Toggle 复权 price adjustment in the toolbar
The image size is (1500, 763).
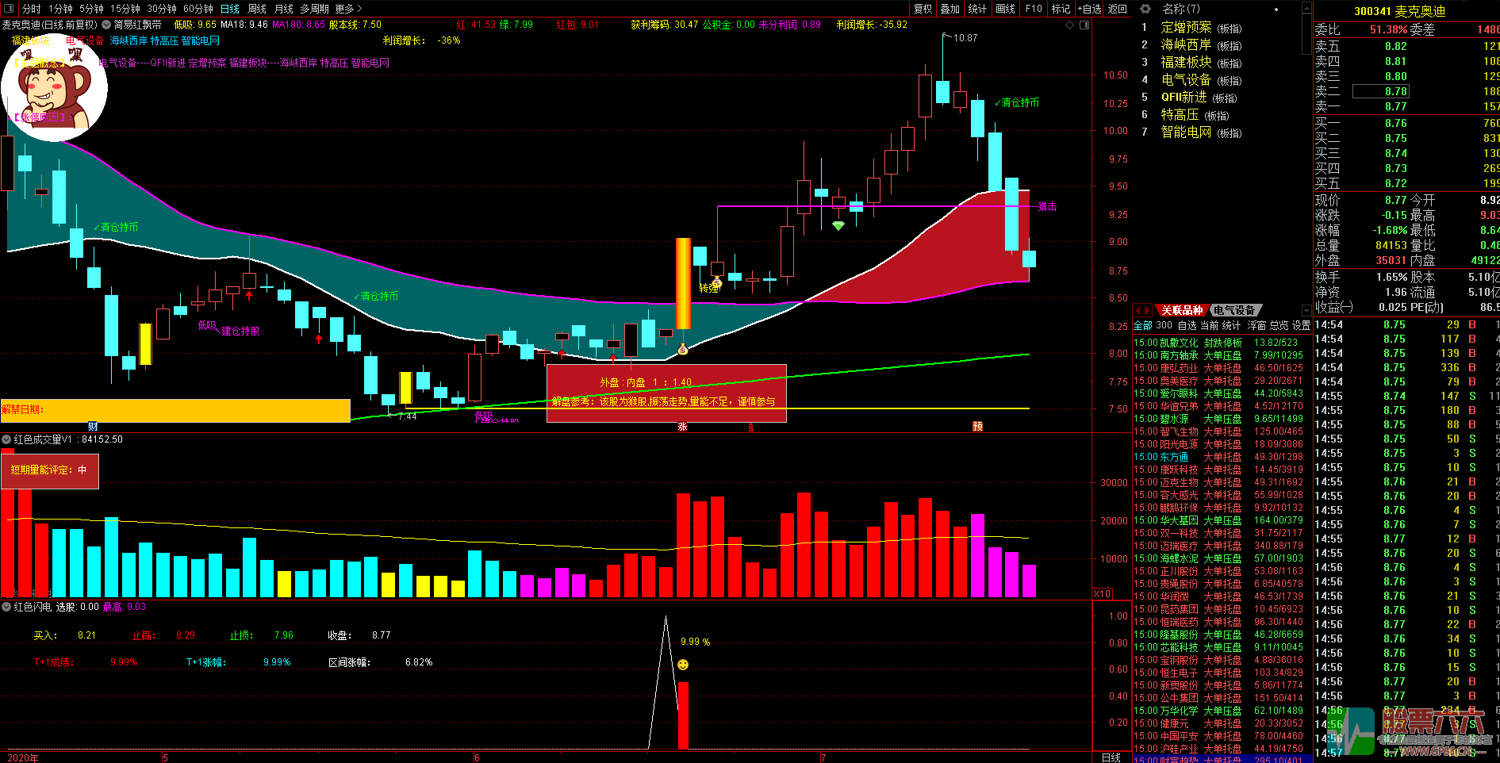(x=923, y=9)
